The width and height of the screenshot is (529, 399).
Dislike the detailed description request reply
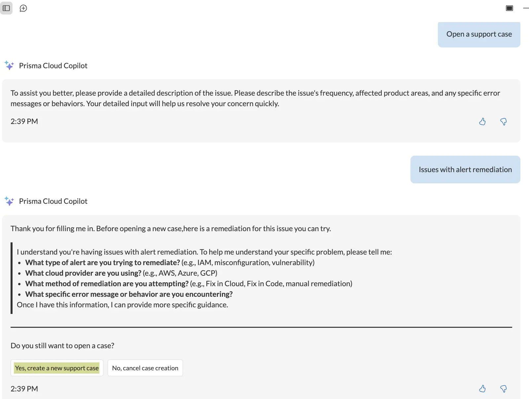tap(503, 122)
